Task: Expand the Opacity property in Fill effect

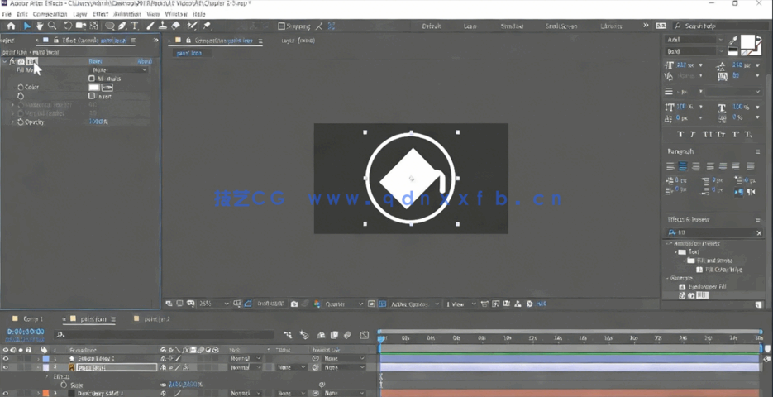Action: [x=12, y=122]
